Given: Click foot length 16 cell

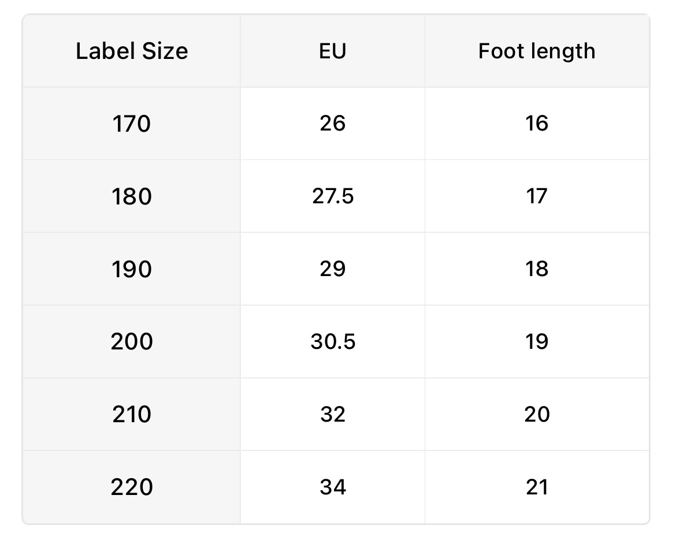Looking at the screenshot, I should [x=537, y=124].
